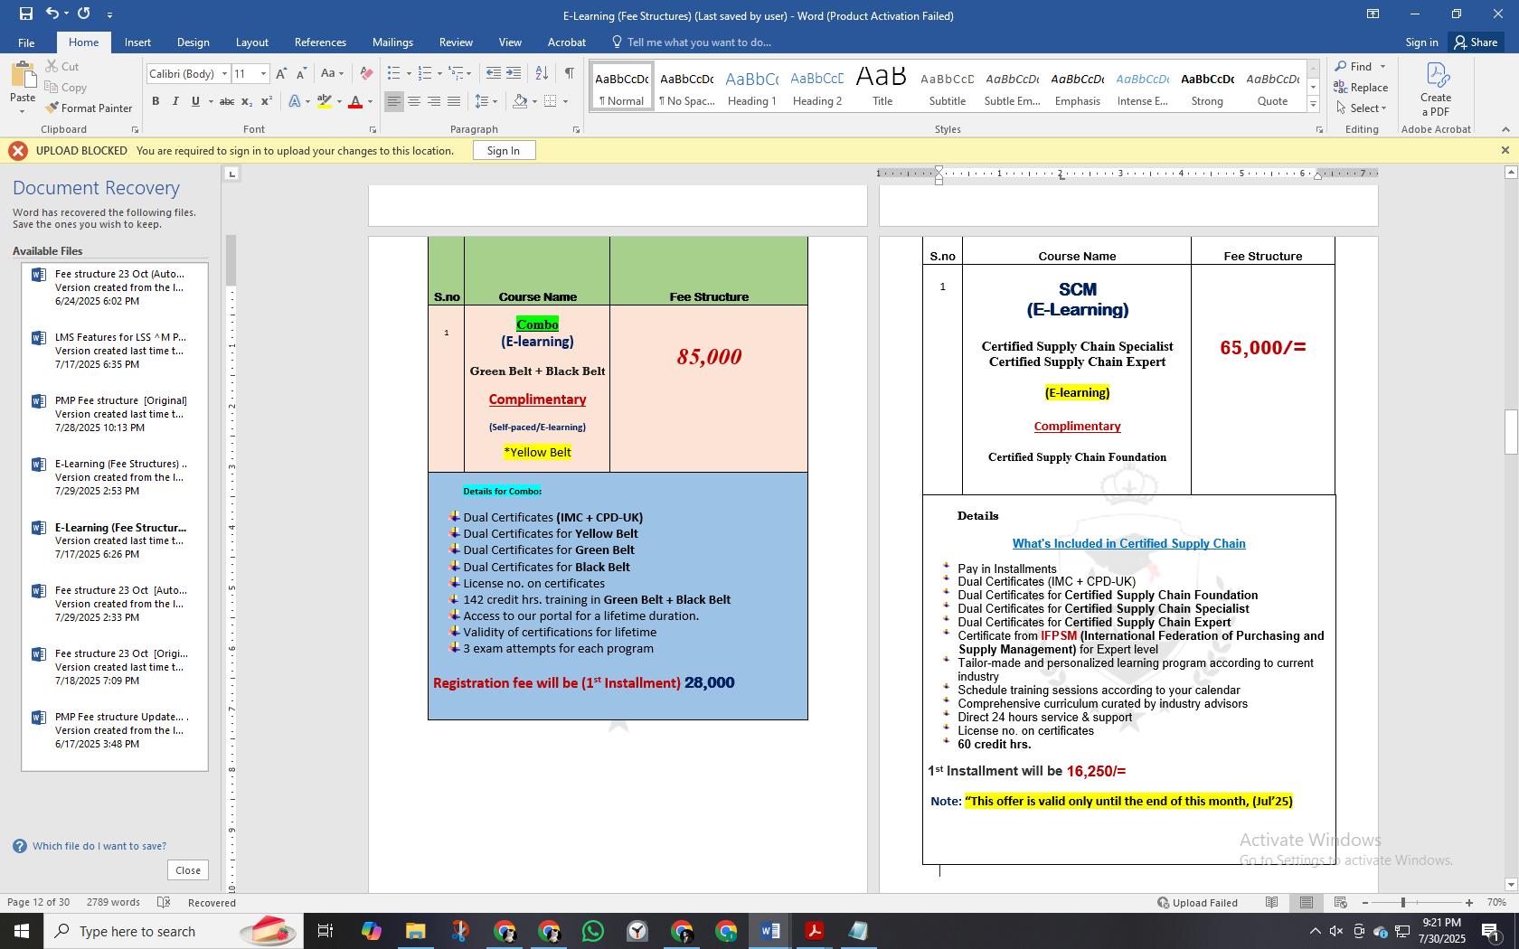Open the Select dropdown in Editing

(x=1362, y=108)
